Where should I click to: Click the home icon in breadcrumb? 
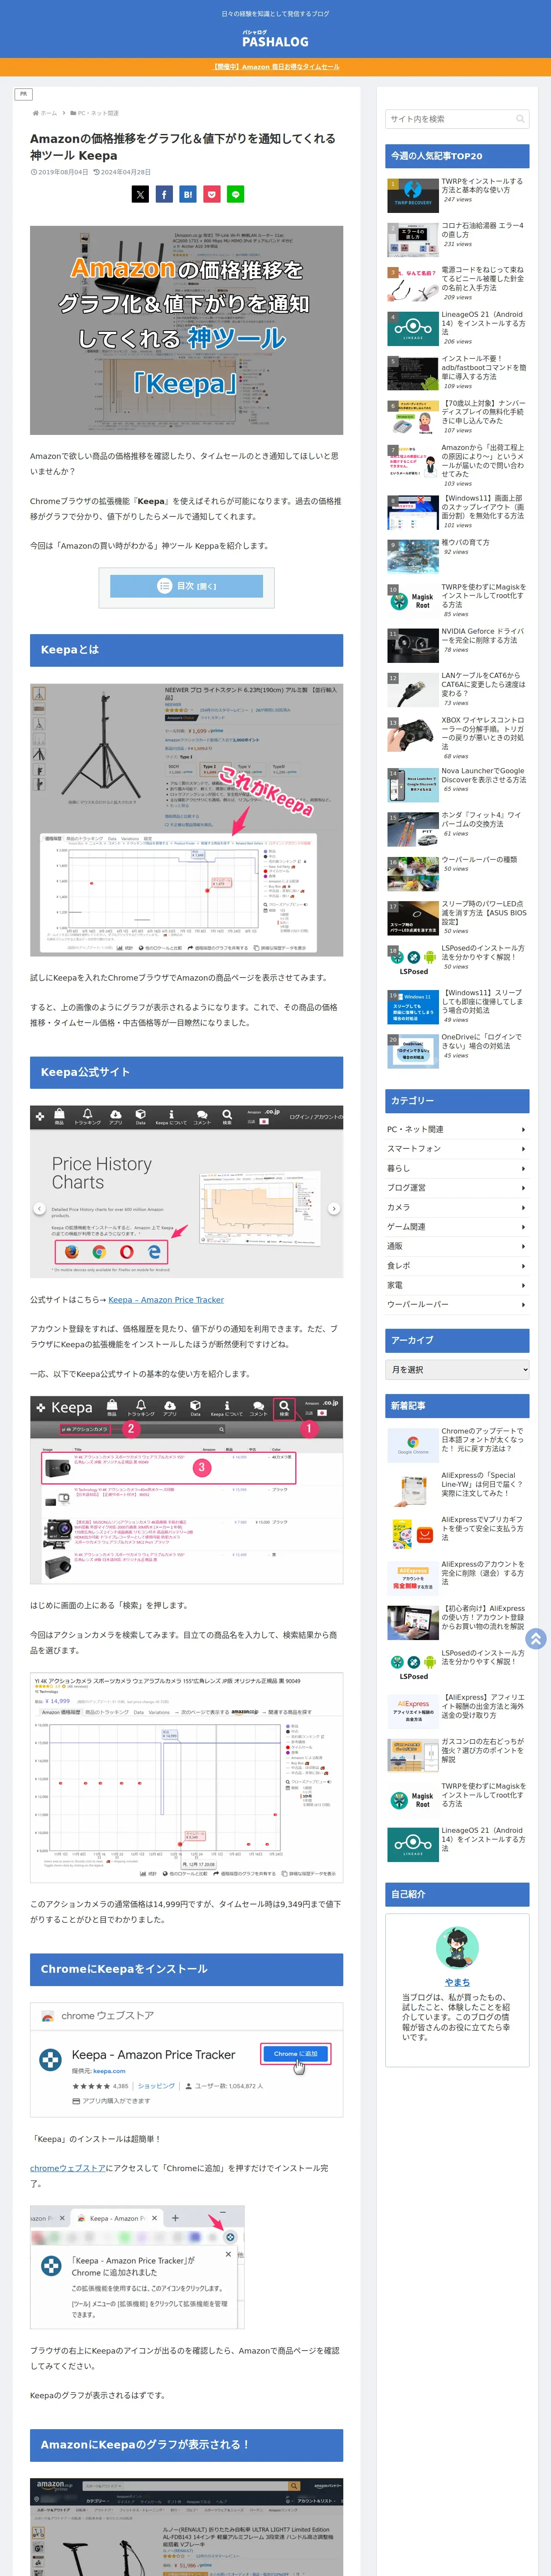35,113
